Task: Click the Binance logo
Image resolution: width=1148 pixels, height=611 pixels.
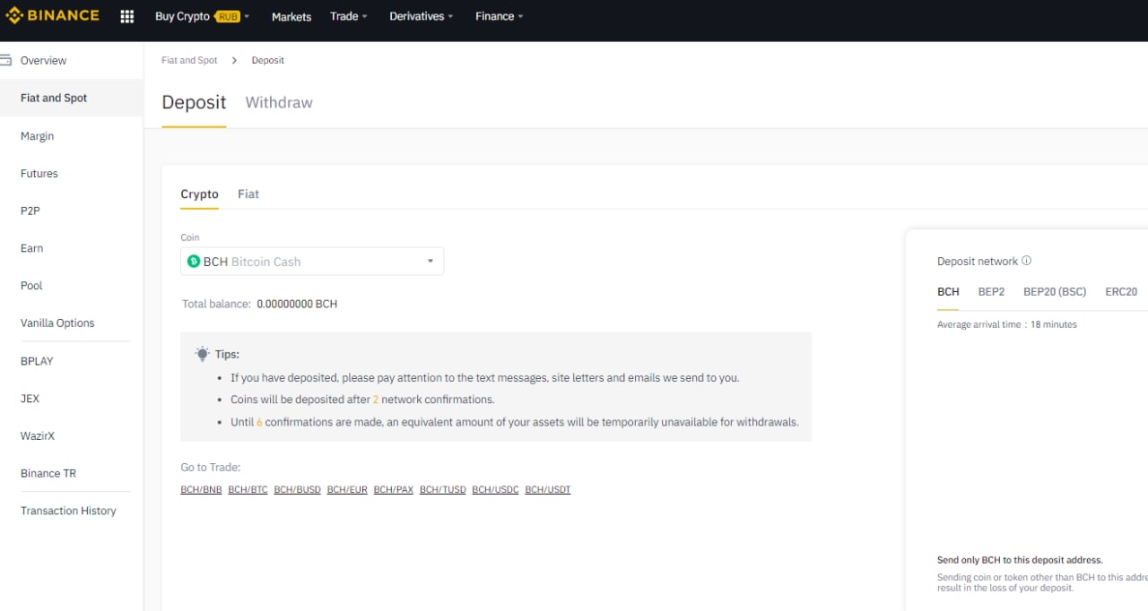Action: click(x=52, y=16)
